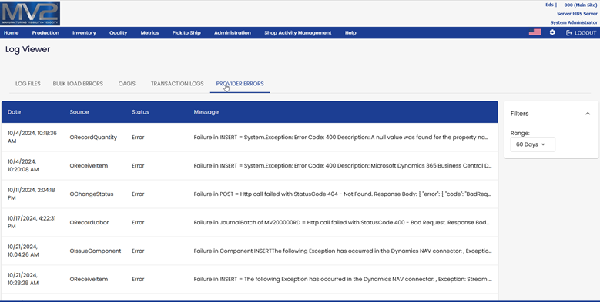
Task: Switch to the BULK LOAD ERRORS tab
Action: 78,84
